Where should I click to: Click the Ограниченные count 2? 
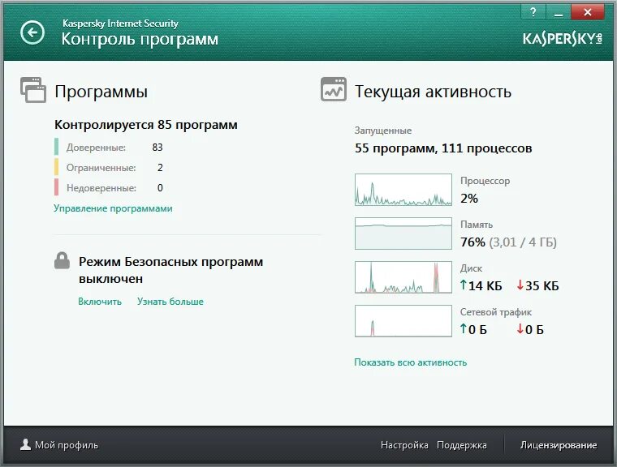pyautogui.click(x=160, y=168)
